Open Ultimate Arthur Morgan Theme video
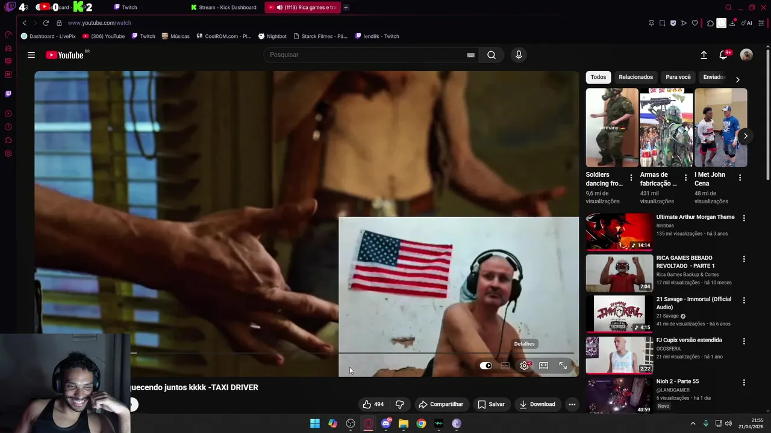The image size is (771, 433). tap(695, 217)
